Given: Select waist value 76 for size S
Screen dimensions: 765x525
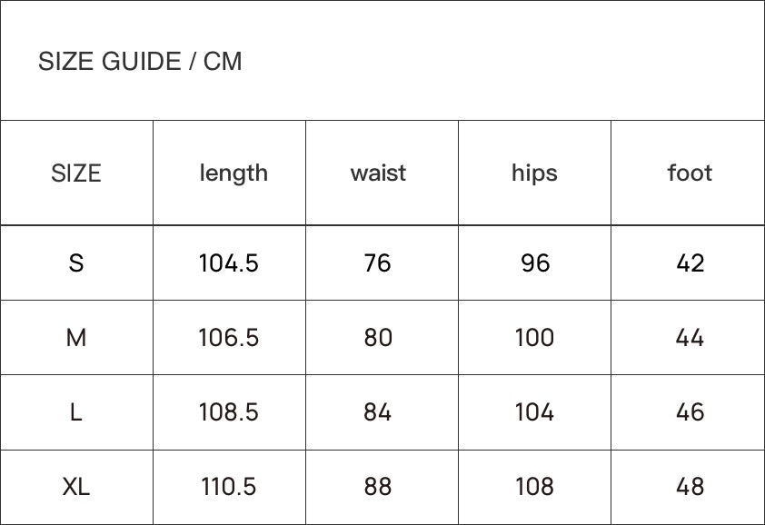Looking at the screenshot, I should click(x=377, y=263).
